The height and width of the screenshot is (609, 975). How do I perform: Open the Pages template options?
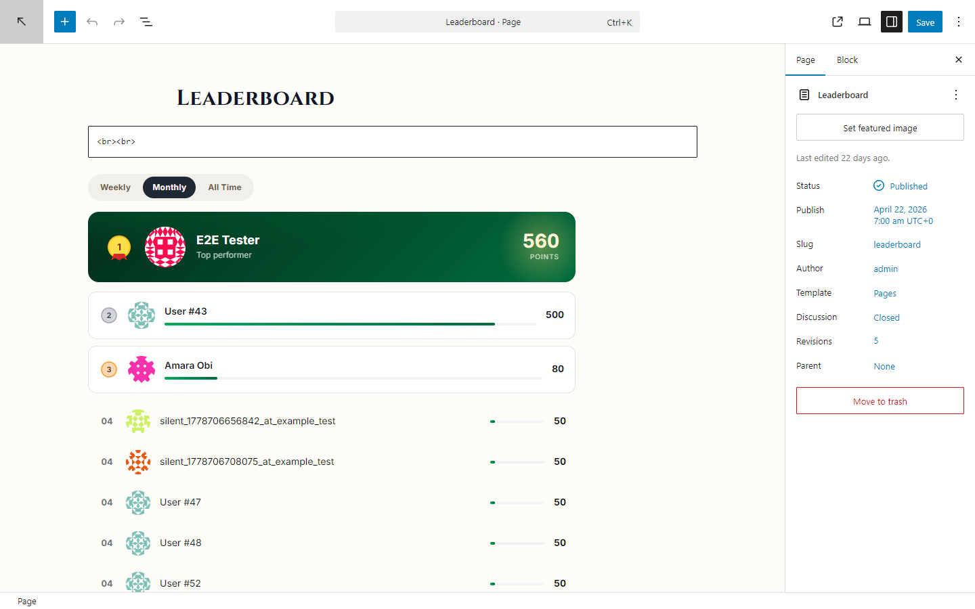pyautogui.click(x=885, y=293)
